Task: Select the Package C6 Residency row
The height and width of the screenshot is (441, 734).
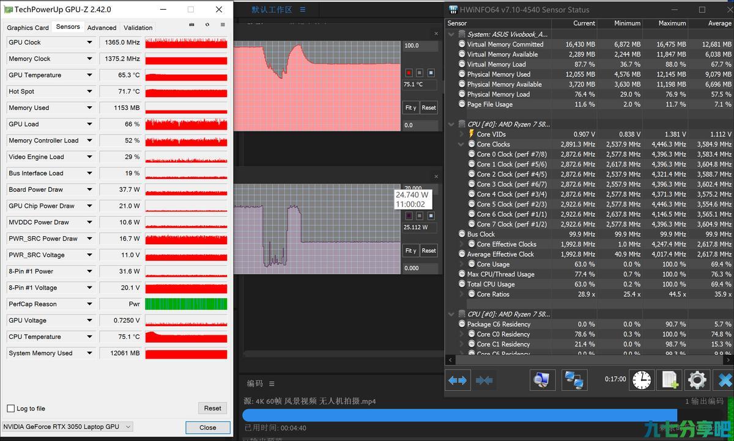Action: pos(590,324)
